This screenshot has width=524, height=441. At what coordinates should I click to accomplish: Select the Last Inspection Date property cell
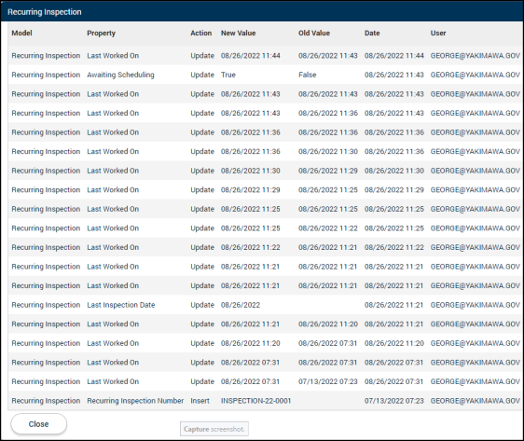121,305
